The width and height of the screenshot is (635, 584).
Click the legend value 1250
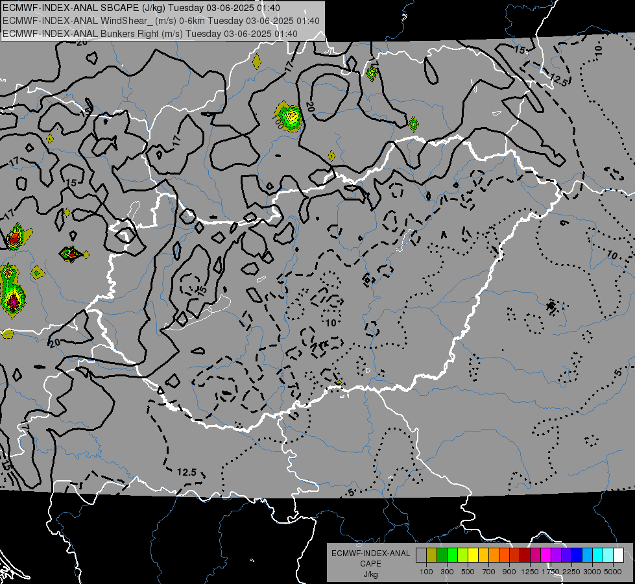530,572
